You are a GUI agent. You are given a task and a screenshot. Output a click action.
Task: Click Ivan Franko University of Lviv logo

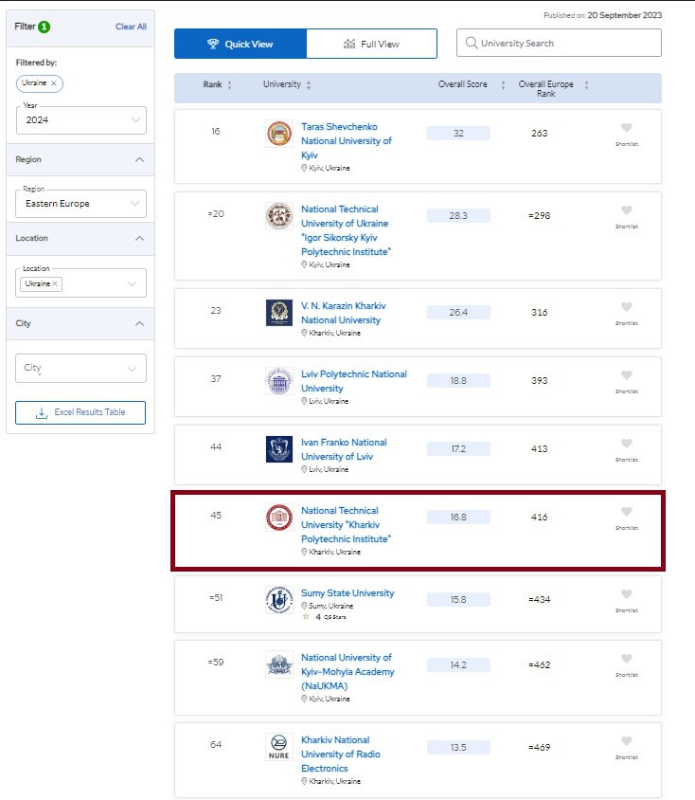279,449
